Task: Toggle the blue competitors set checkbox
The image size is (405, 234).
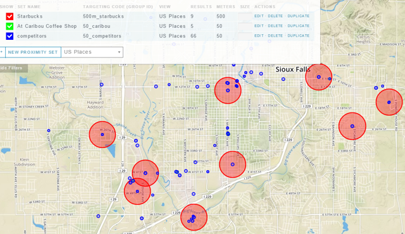Action: click(x=9, y=36)
